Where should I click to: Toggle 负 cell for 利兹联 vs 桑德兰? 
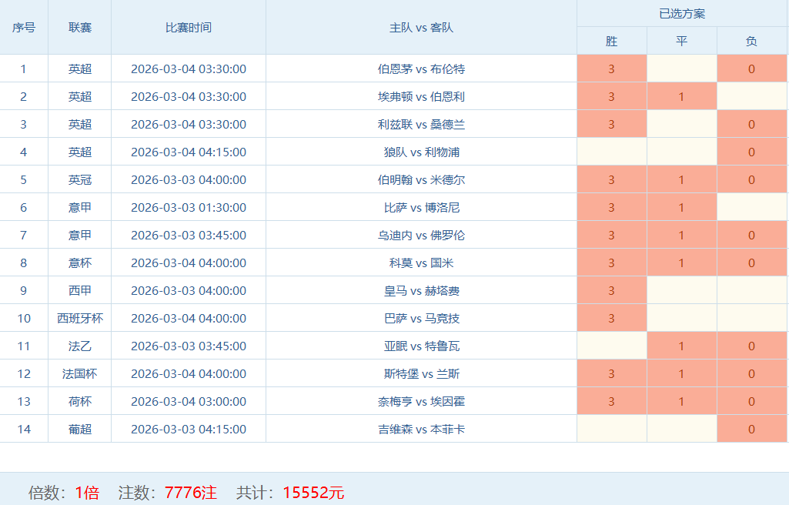(751, 125)
